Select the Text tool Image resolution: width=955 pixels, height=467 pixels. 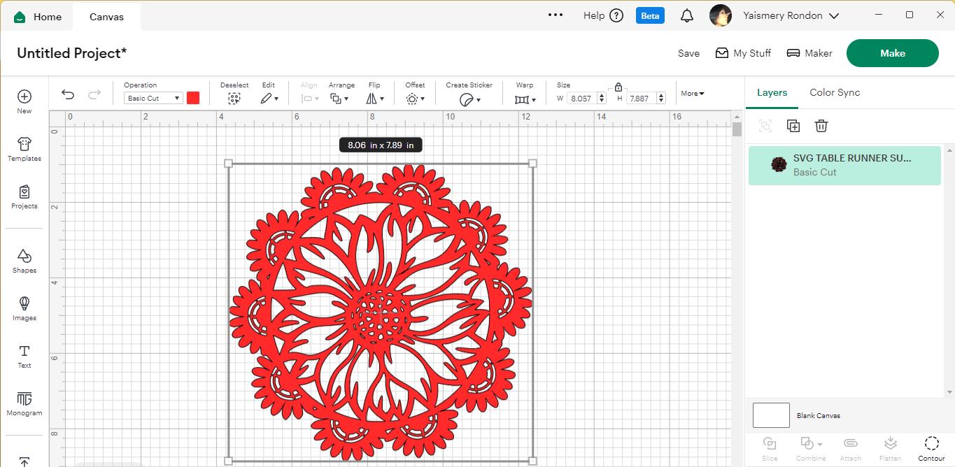pyautogui.click(x=24, y=357)
